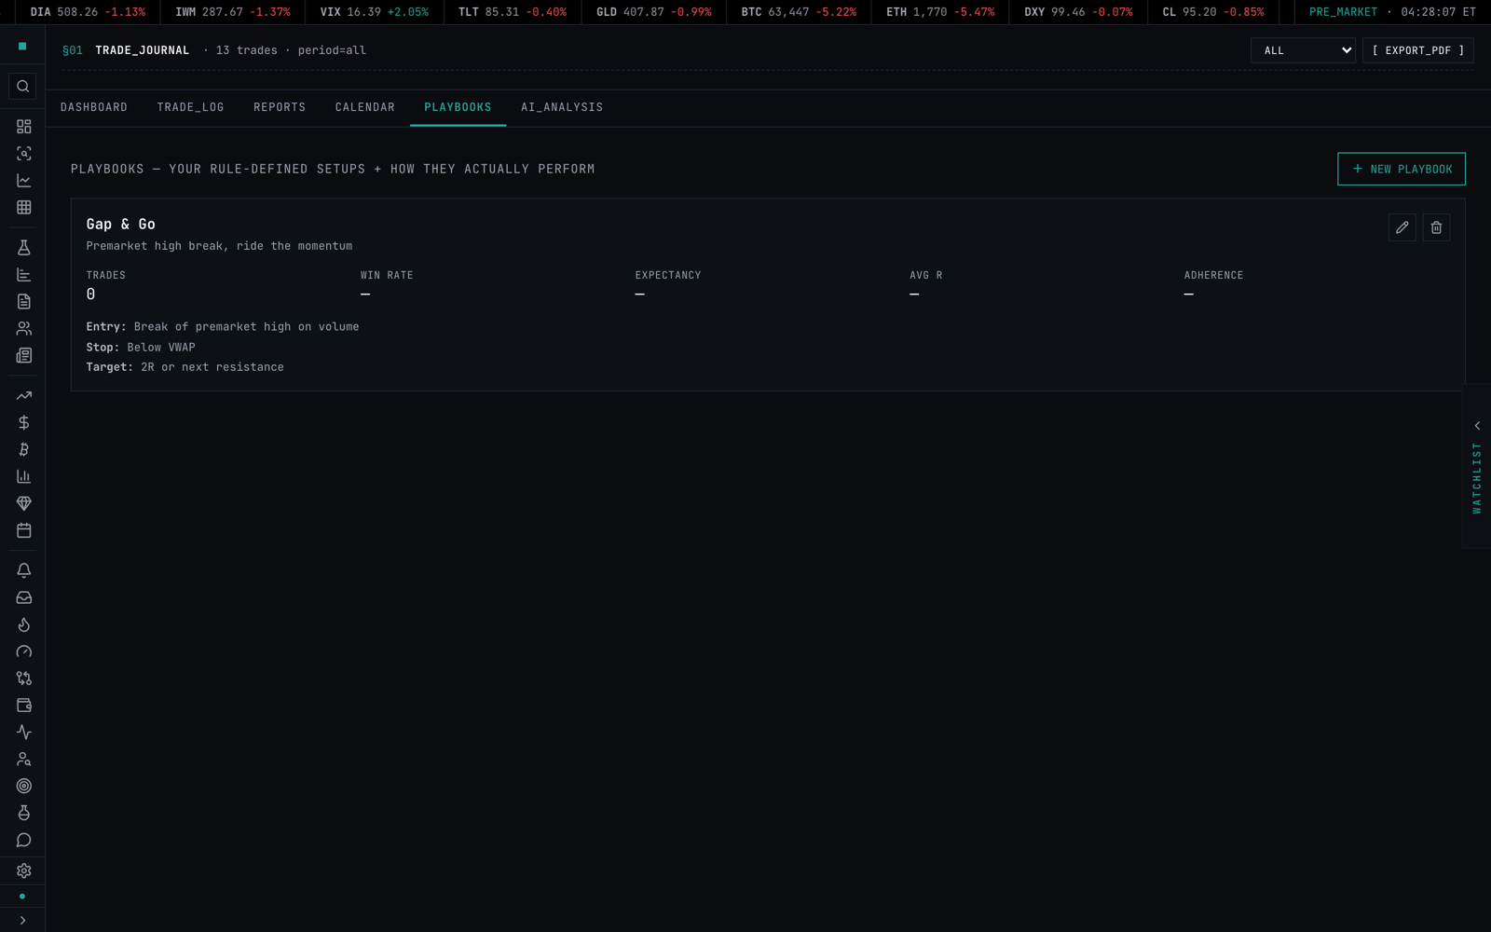Open the Bitcoin icon in sidebar

[23, 449]
